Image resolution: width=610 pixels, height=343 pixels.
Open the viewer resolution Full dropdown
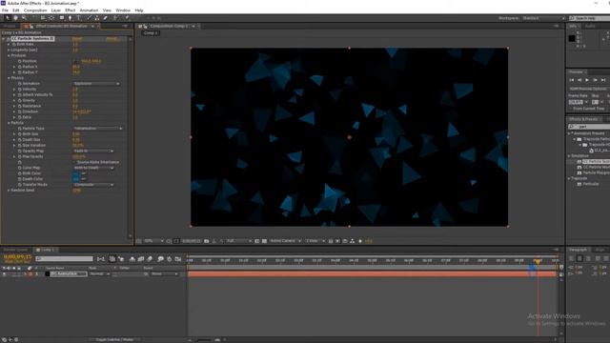pyautogui.click(x=239, y=241)
